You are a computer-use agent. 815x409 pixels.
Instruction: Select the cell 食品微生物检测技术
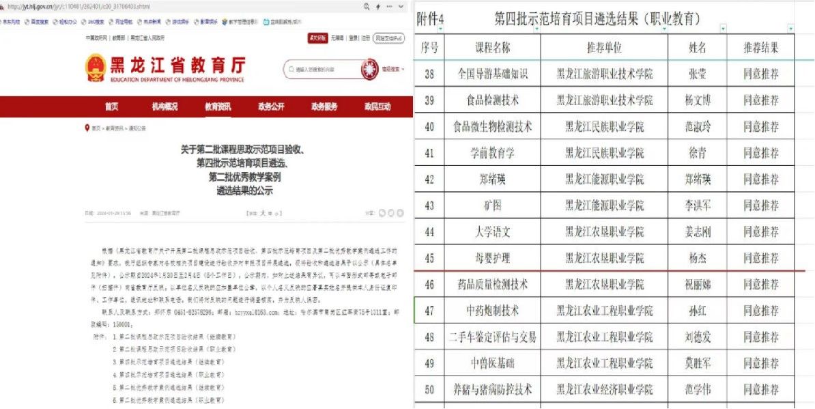493,126
